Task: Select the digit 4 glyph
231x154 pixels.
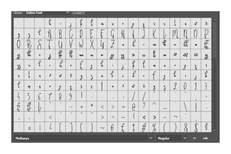Action: pyautogui.click(x=19, y=96)
